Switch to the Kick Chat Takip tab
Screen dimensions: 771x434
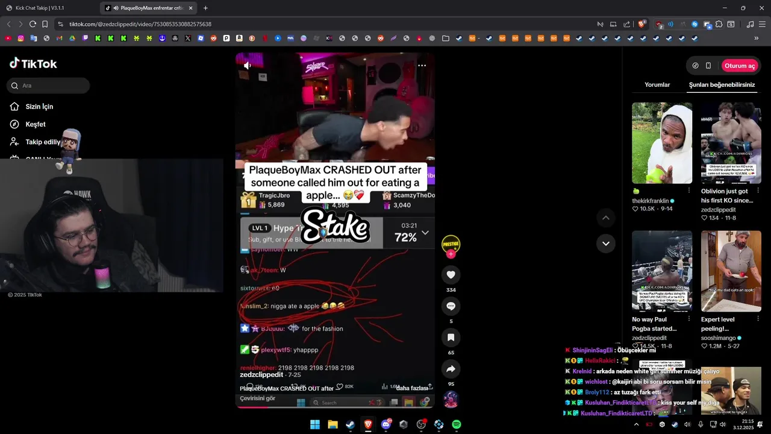(x=45, y=8)
